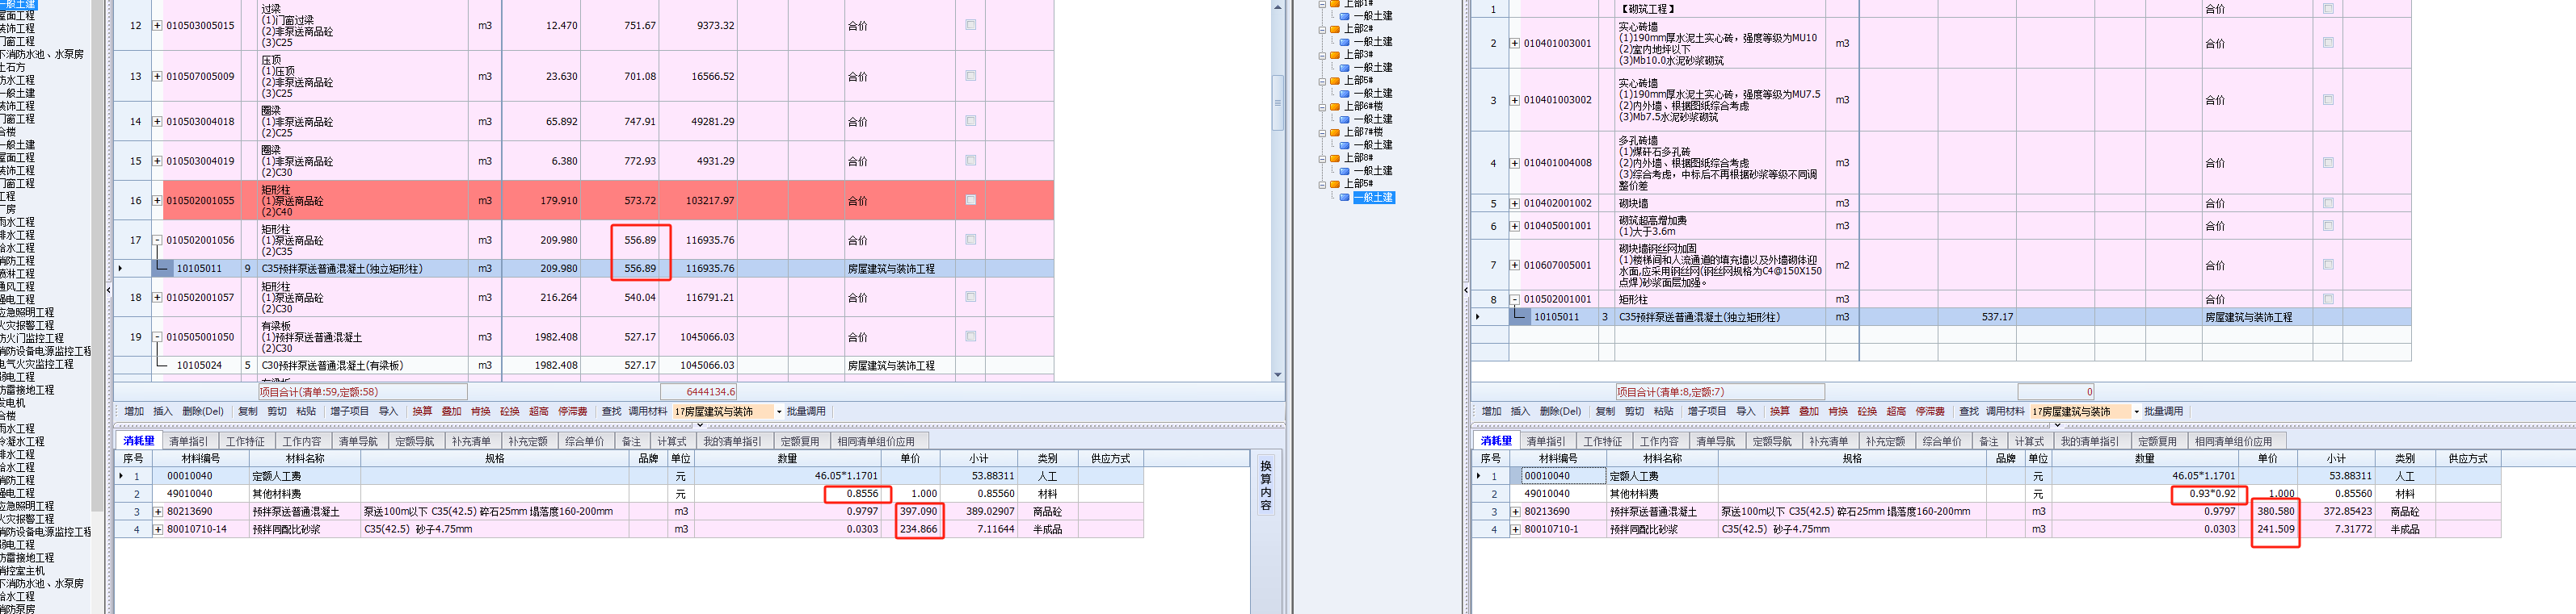Screen dimensions: 2576x614
Task: Expand row 010503005015 with its plus box
Action: coord(157,25)
